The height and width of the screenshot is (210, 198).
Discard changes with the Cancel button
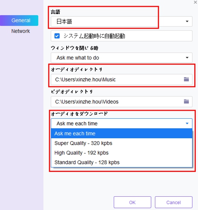tap(174, 202)
